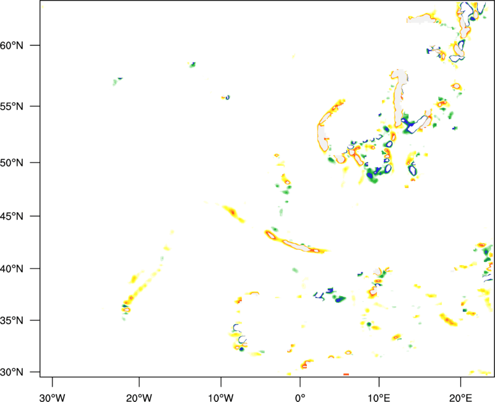Click the 40°N latitude label
495x402 pixels.
click(x=12, y=269)
